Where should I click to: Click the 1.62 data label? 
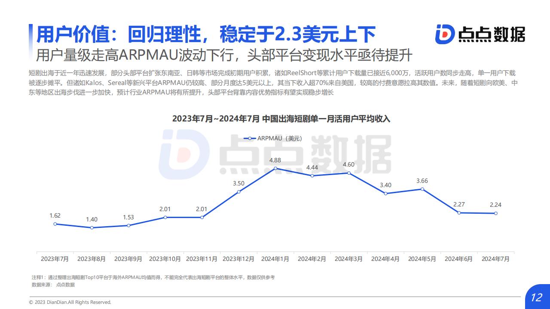[x=55, y=215]
